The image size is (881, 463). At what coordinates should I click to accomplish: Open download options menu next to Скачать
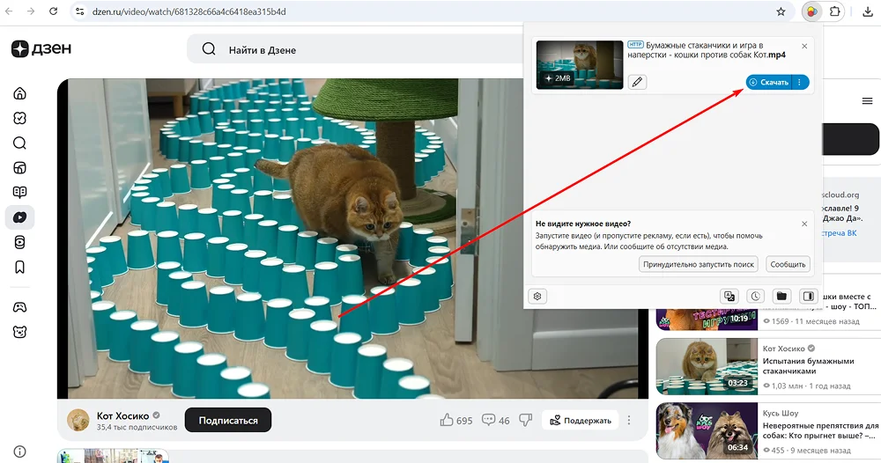(800, 82)
